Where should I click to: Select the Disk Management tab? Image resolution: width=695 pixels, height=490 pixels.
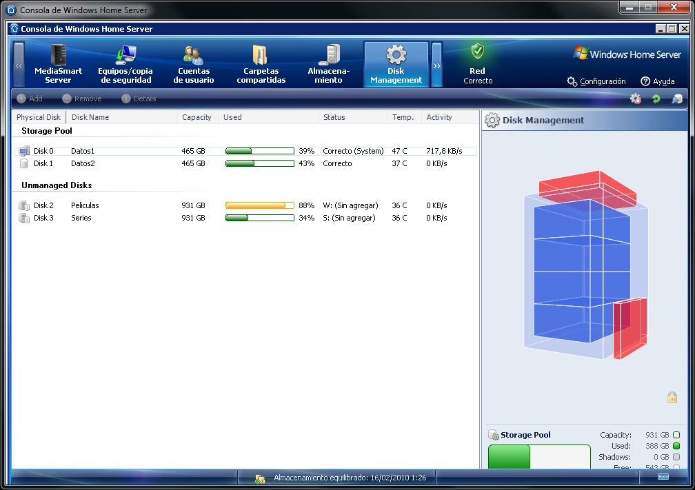pyautogui.click(x=396, y=64)
